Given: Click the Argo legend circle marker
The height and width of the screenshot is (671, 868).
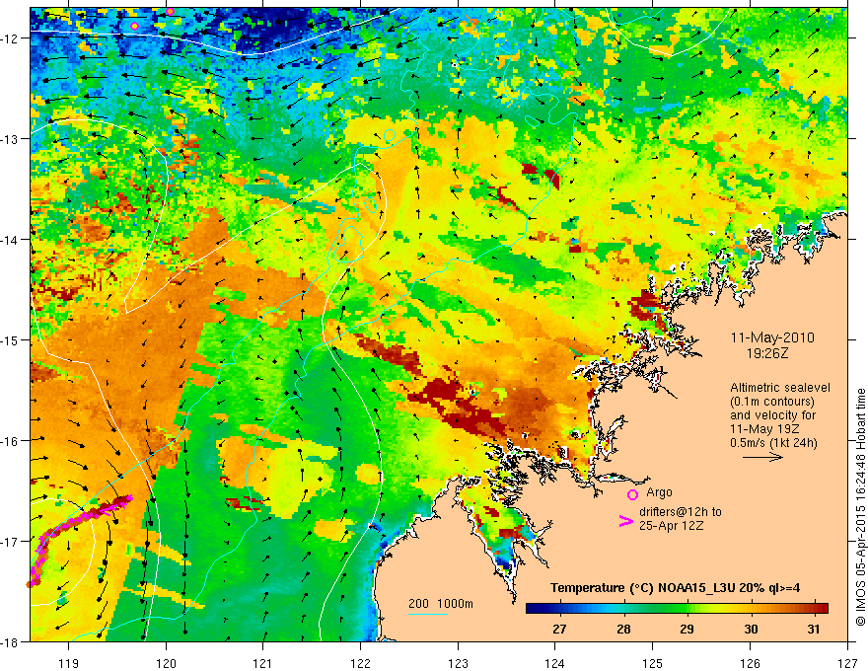Looking at the screenshot, I should (x=632, y=494).
